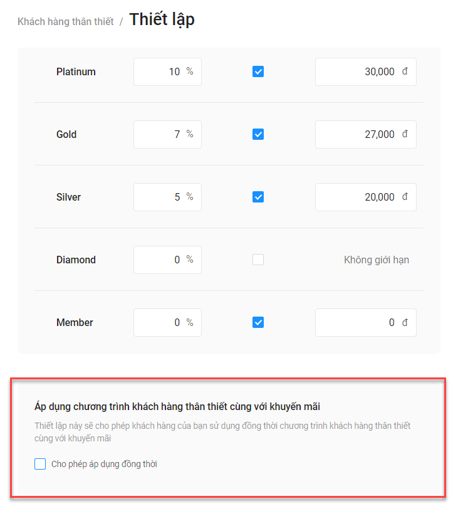Uncheck the Member limit checkbox
Image resolution: width=468 pixels, height=521 pixels.
tap(258, 322)
